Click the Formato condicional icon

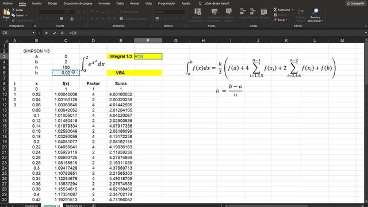(x=198, y=12)
